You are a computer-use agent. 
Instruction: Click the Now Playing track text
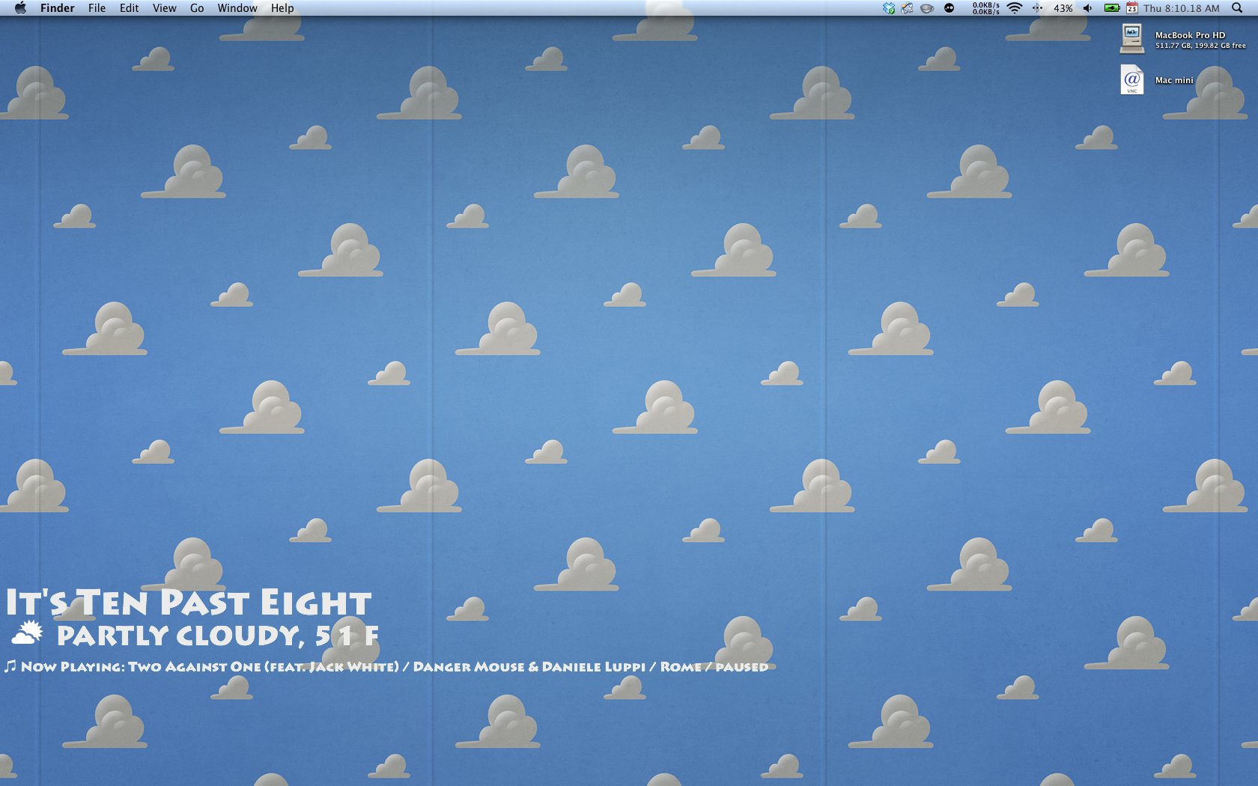(395, 666)
